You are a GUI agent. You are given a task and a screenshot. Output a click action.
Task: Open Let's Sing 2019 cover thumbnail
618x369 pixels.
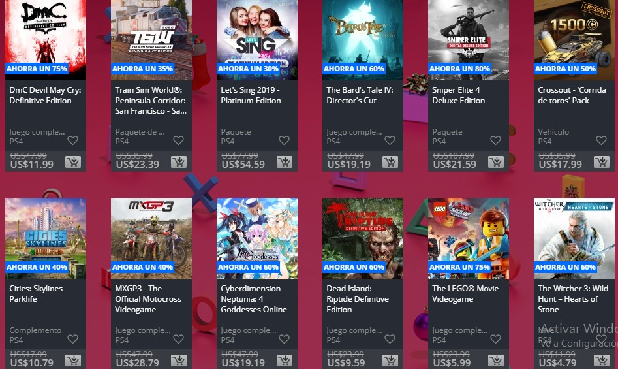click(x=257, y=40)
